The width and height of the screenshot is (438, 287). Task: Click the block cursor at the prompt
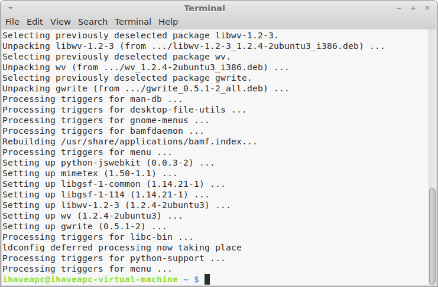pos(207,279)
